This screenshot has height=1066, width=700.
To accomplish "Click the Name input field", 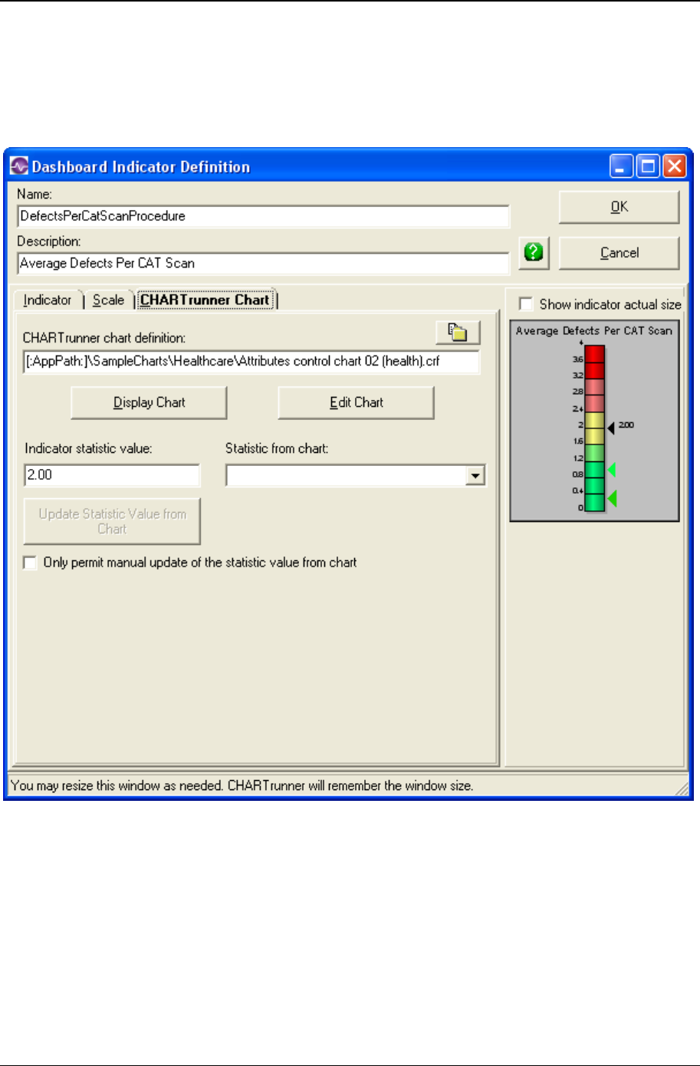I will 264,216.
